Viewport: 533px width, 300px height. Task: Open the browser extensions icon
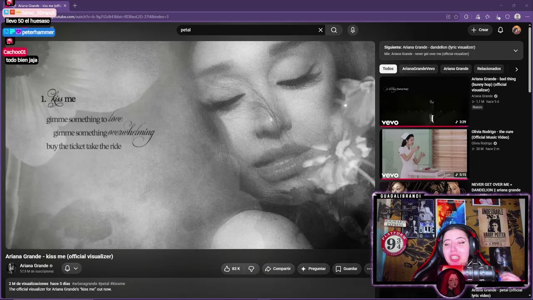tap(466, 17)
